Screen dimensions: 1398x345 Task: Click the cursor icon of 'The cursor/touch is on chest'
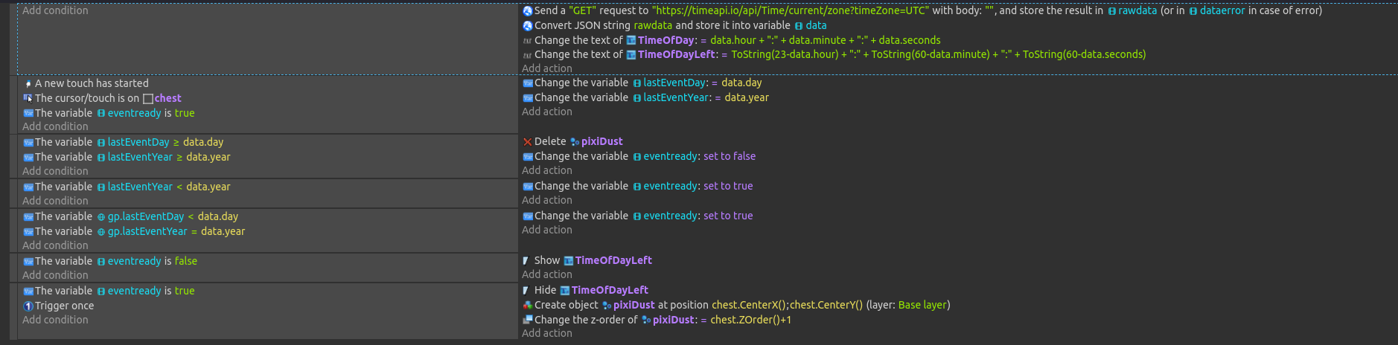point(28,98)
